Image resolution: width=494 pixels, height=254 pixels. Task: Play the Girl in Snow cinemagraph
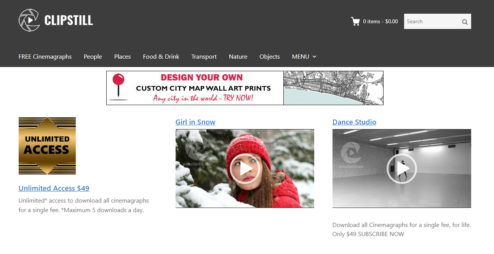pyautogui.click(x=245, y=168)
